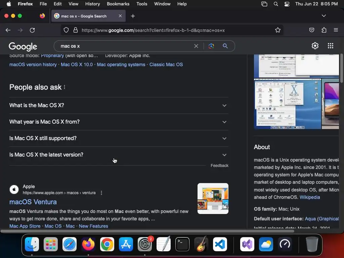Open Google apps grid

331,46
